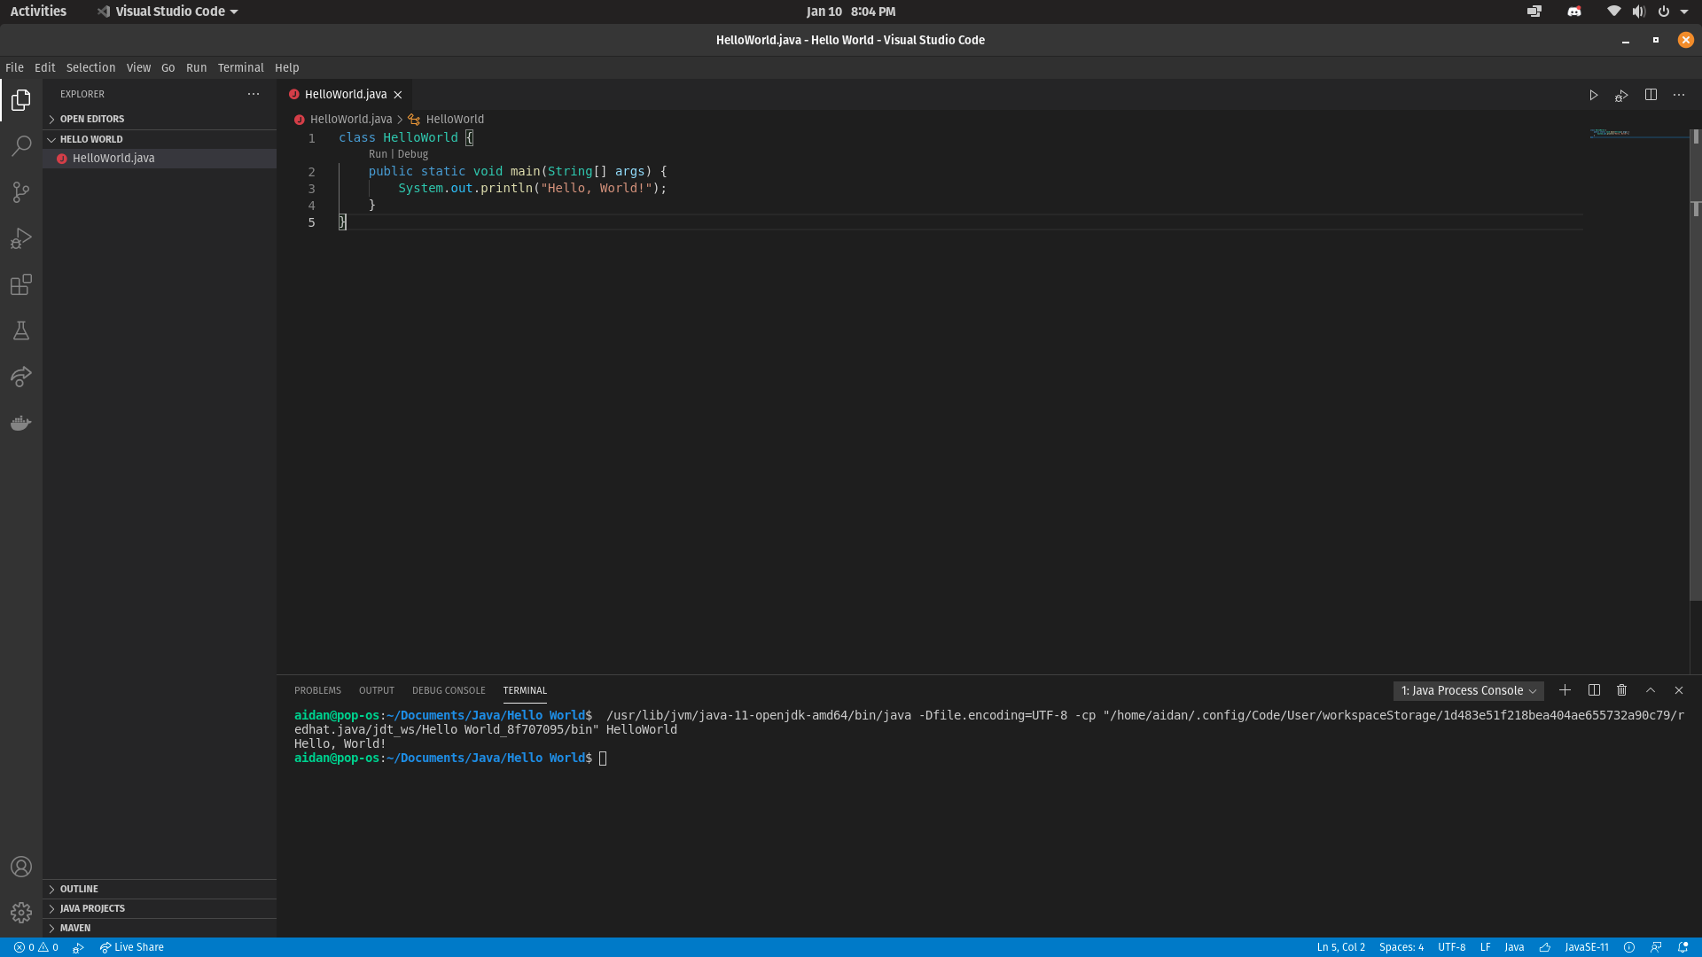The image size is (1702, 957).
Task: Expand the Java Projects section
Action: (92, 908)
